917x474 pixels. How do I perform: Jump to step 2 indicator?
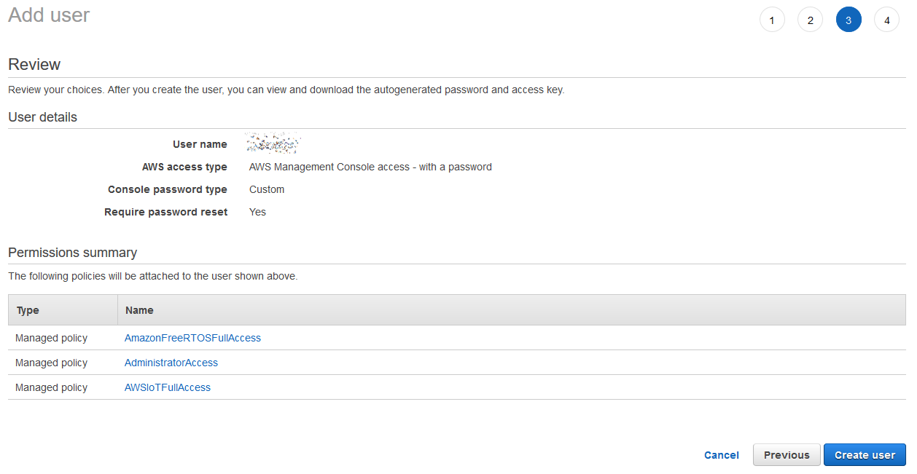(x=810, y=20)
